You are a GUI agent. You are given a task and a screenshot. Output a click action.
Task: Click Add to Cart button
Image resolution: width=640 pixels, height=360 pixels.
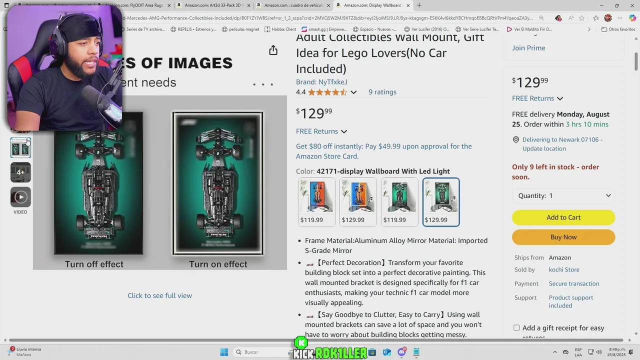click(x=563, y=217)
